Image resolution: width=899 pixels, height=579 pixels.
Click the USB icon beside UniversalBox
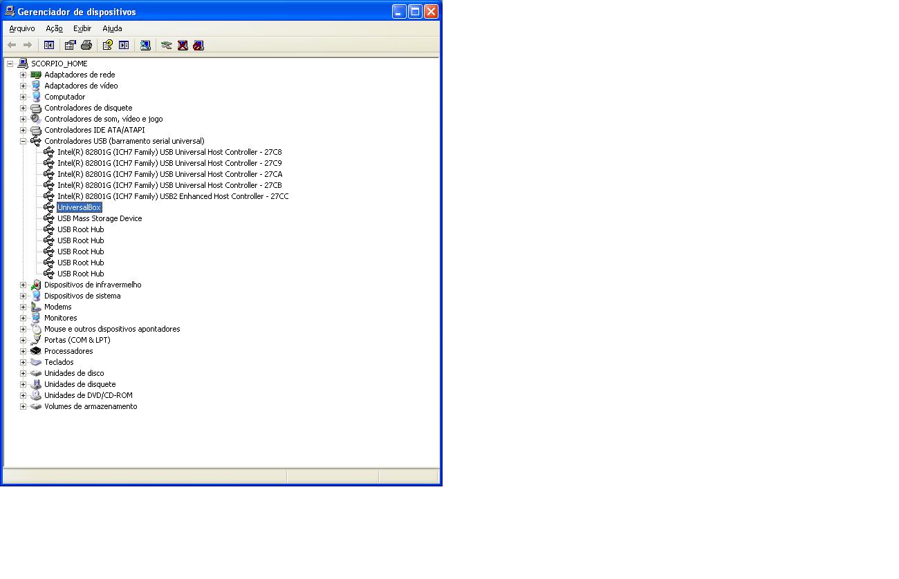tap(49, 207)
